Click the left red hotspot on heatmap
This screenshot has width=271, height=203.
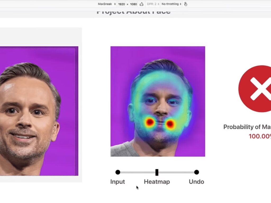pyautogui.click(x=150, y=122)
